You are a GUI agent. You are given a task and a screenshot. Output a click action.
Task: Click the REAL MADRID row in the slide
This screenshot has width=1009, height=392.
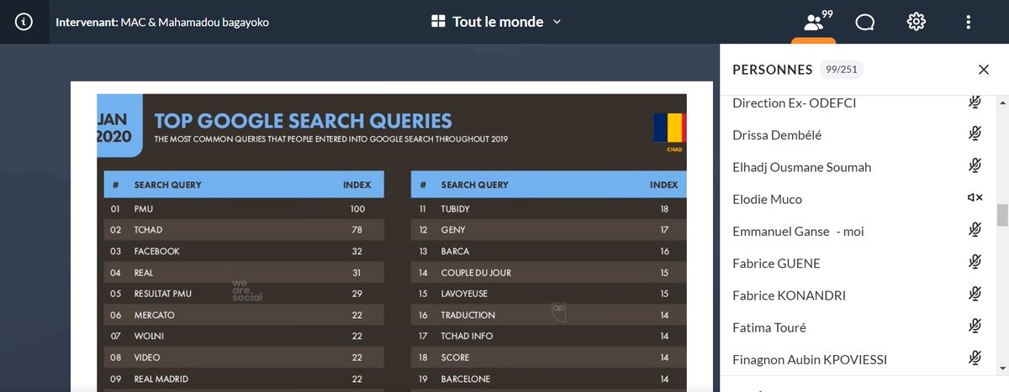[x=244, y=379]
